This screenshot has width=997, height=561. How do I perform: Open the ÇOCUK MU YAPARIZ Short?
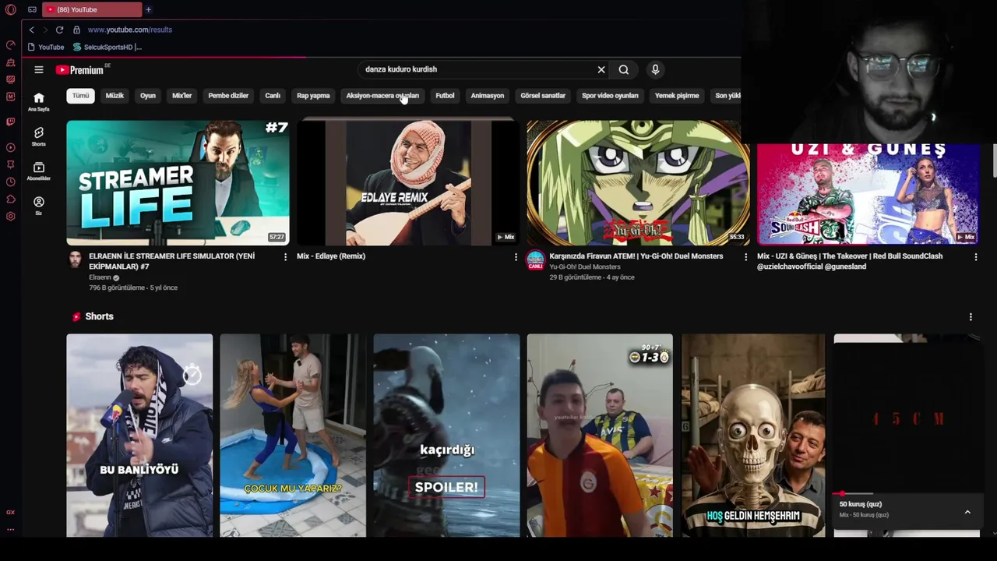click(293, 435)
